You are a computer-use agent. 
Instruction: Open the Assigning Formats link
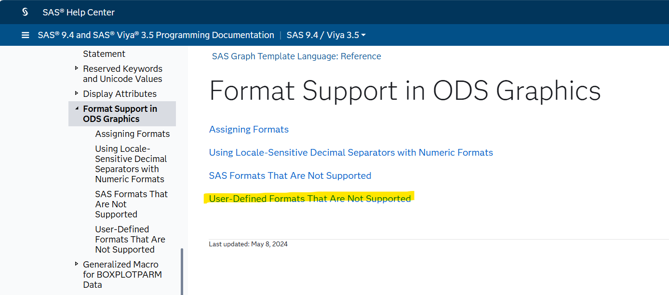[x=249, y=129]
